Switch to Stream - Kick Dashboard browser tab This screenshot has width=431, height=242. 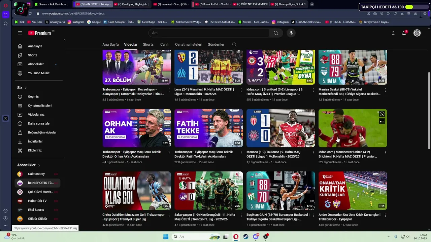click(x=52, y=4)
